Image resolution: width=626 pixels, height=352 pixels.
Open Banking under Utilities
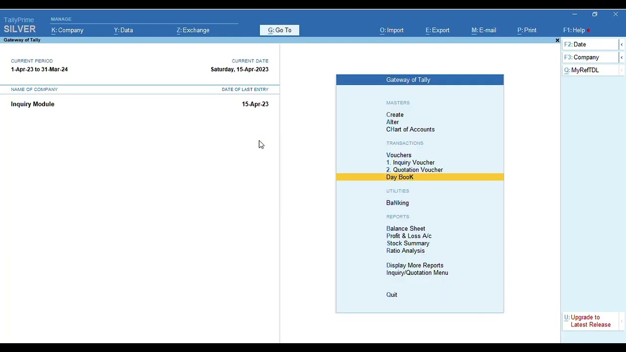click(x=397, y=203)
